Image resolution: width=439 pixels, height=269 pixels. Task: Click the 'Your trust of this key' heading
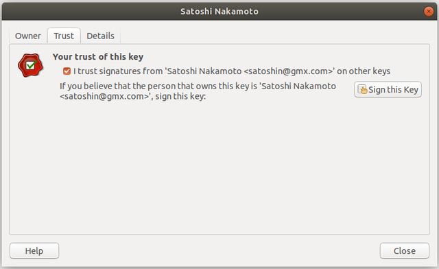tap(98, 57)
